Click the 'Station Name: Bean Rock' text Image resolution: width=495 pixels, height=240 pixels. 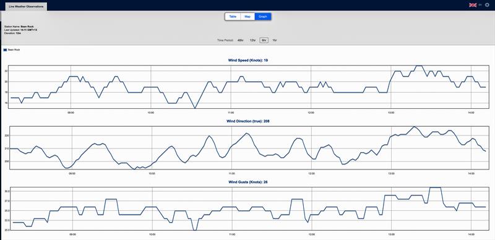coord(19,26)
